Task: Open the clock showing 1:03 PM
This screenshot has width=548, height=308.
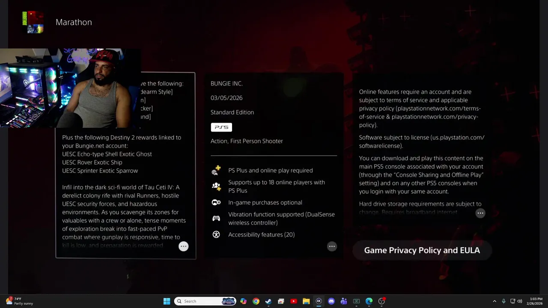Action: point(535,301)
